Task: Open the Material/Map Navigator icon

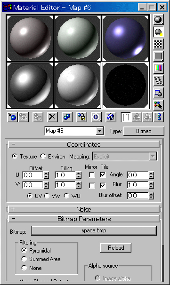Action: point(158,117)
